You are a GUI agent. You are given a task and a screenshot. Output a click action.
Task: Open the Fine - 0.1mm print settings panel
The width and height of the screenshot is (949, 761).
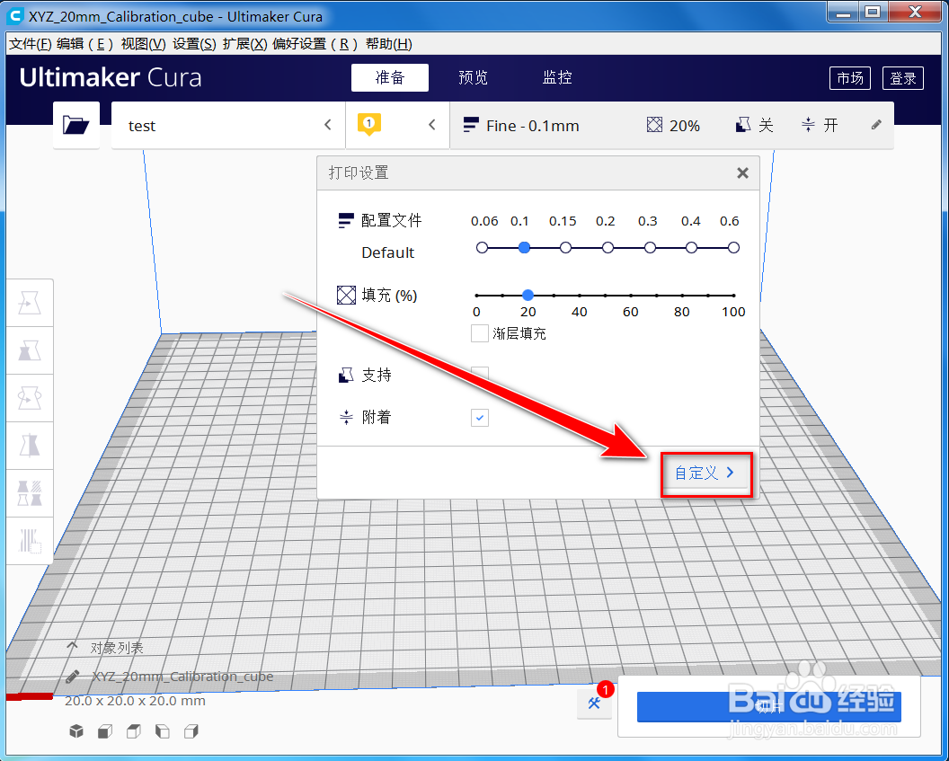[x=672, y=125]
